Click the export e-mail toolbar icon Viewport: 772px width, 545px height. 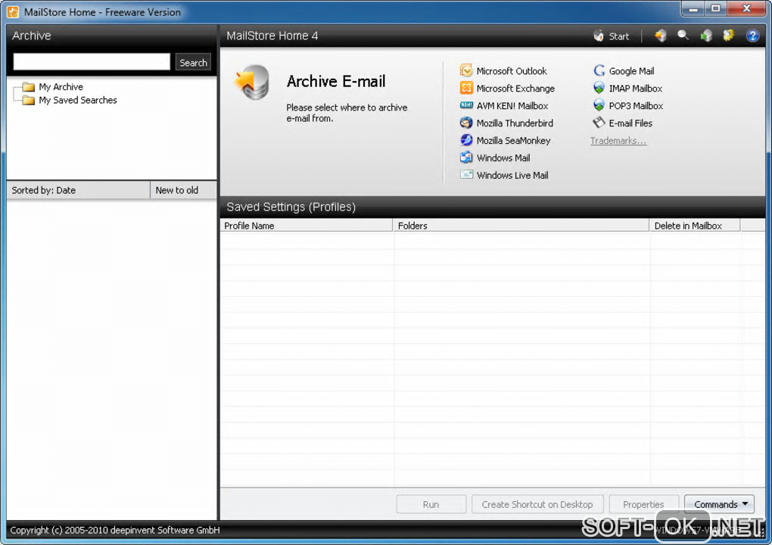(706, 36)
